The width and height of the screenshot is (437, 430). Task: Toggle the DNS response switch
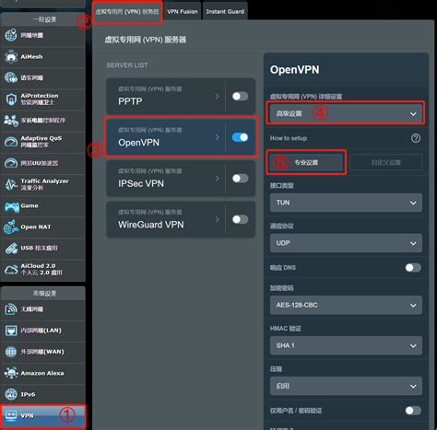pyautogui.click(x=413, y=268)
